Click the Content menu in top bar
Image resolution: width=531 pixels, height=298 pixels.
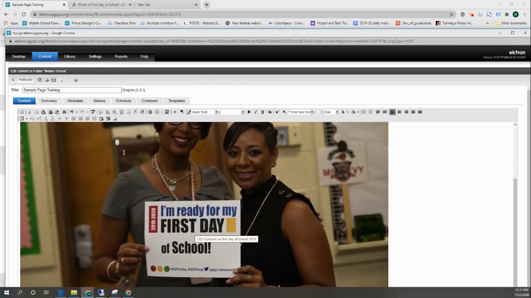point(45,56)
